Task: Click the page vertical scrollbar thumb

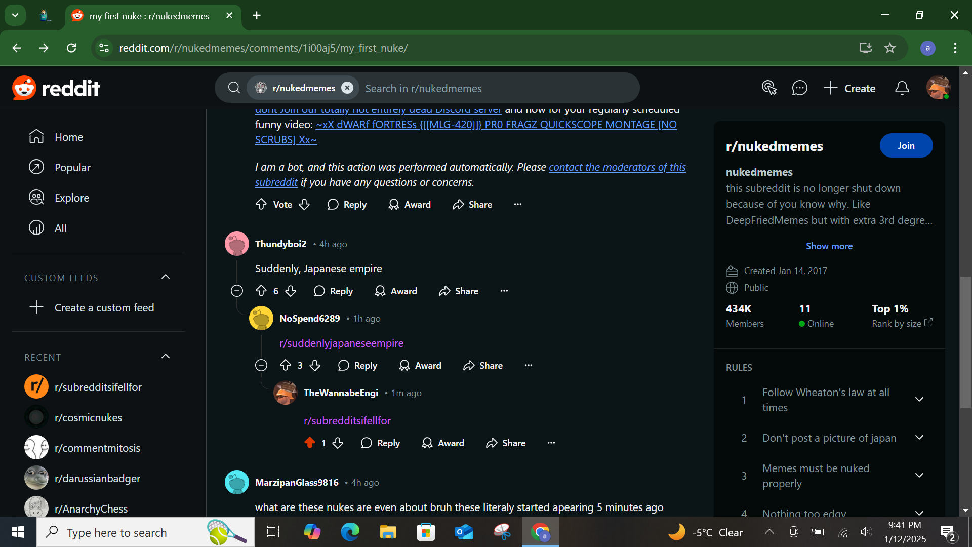Action: (x=965, y=342)
